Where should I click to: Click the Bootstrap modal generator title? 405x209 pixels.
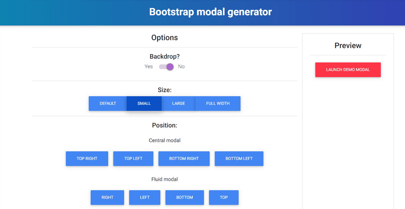point(210,12)
